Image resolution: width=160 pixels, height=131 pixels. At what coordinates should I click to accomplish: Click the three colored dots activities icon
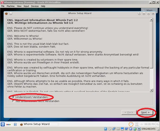(x=8, y=124)
